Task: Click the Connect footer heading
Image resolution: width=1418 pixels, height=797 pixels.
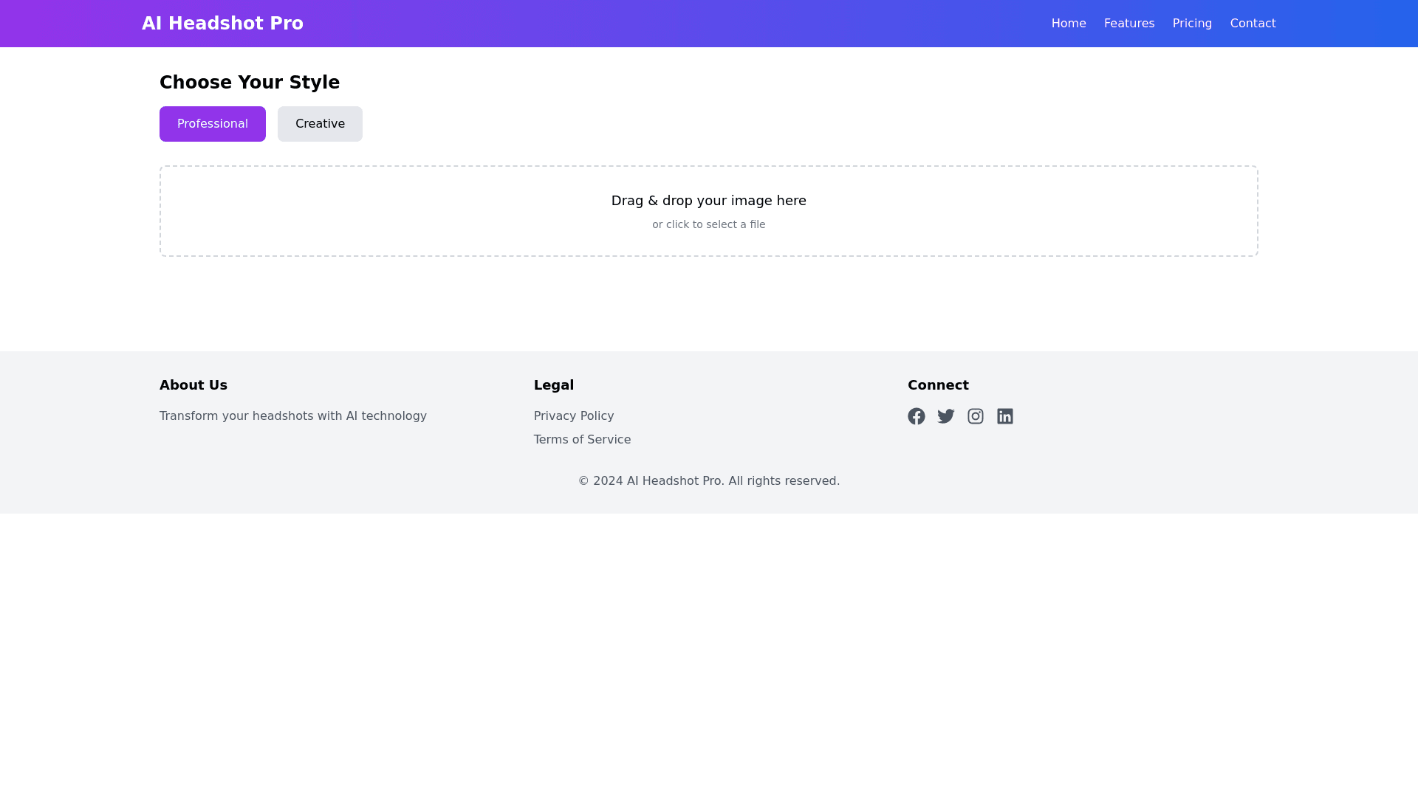Action: click(937, 385)
